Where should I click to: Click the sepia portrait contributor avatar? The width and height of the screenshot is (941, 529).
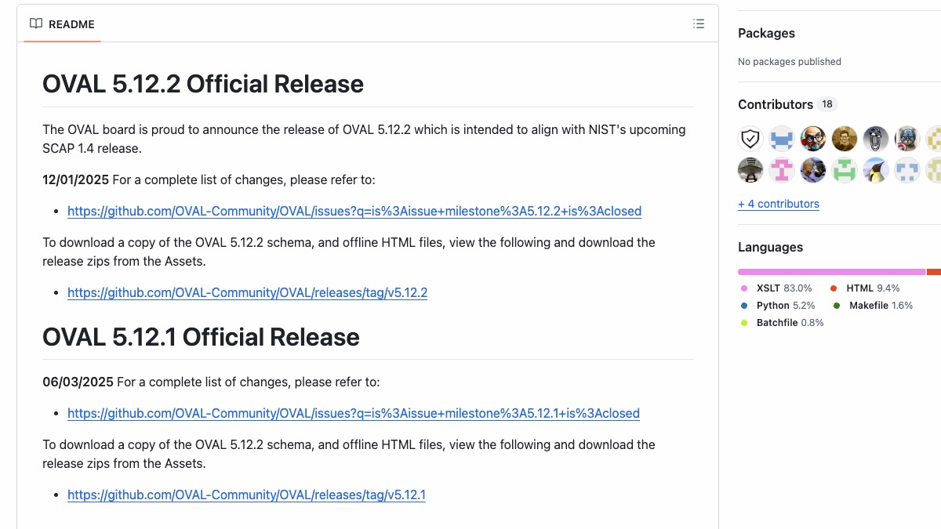845,139
